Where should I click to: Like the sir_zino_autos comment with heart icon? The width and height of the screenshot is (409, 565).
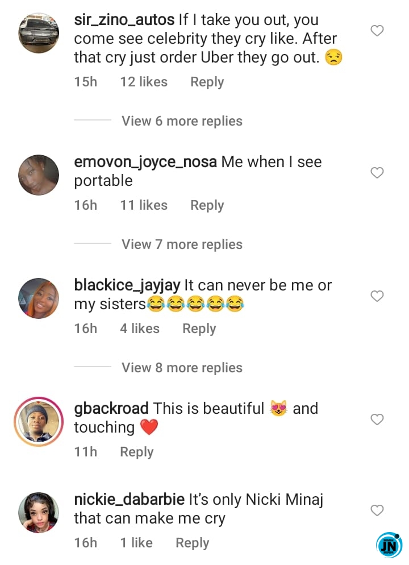[377, 31]
